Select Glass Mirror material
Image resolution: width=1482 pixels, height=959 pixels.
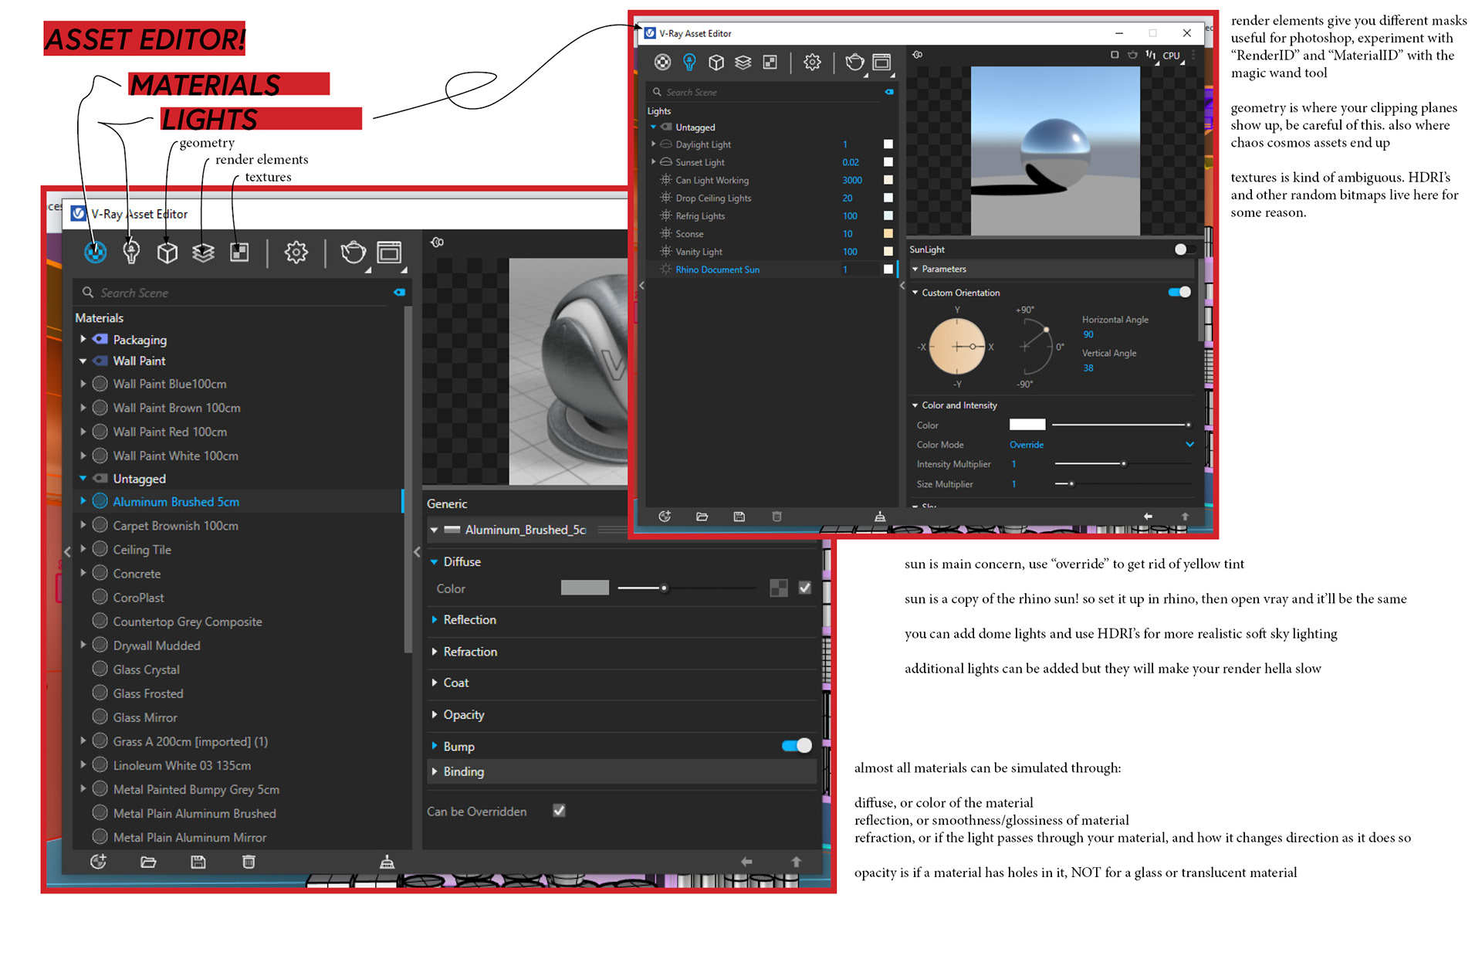[145, 717]
